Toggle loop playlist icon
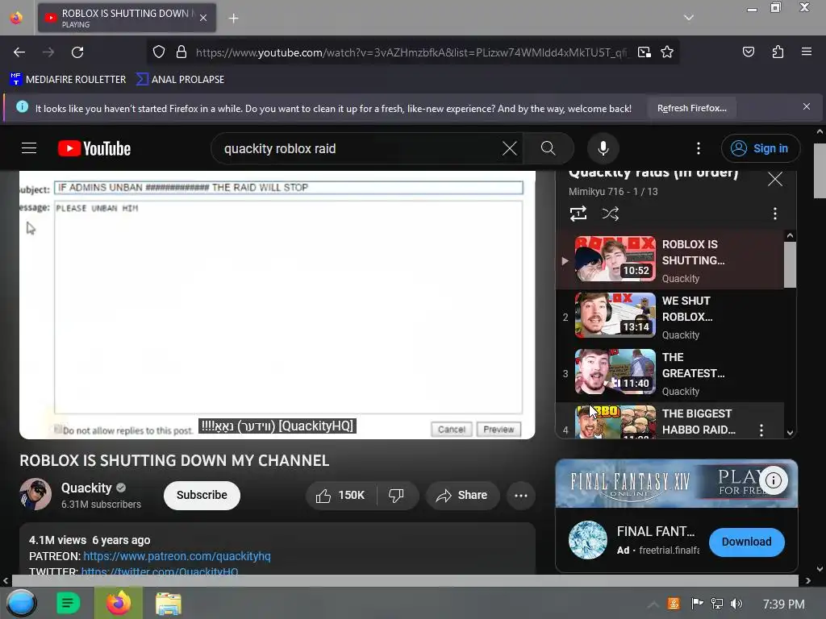This screenshot has width=826, height=619. pyautogui.click(x=578, y=214)
